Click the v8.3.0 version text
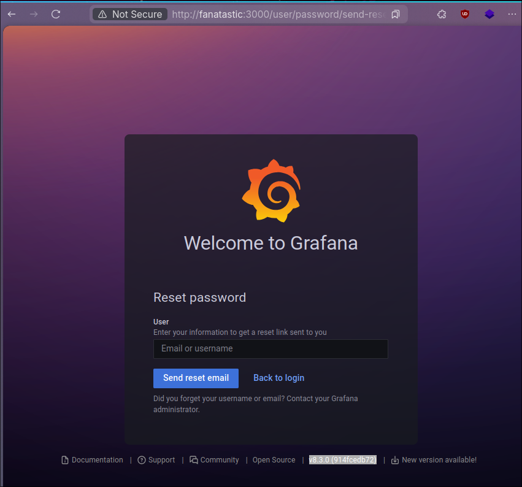Image resolution: width=522 pixels, height=487 pixels. point(342,460)
